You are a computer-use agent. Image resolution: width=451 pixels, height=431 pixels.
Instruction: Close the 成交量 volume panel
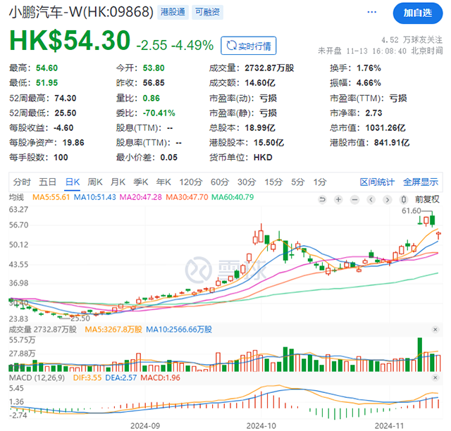click(435, 330)
